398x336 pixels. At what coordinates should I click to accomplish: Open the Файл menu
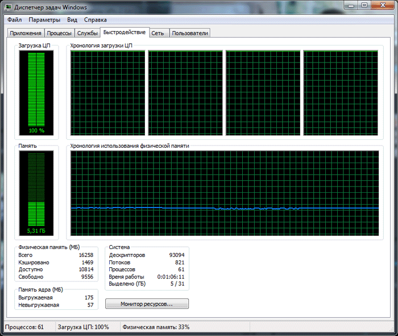point(14,20)
